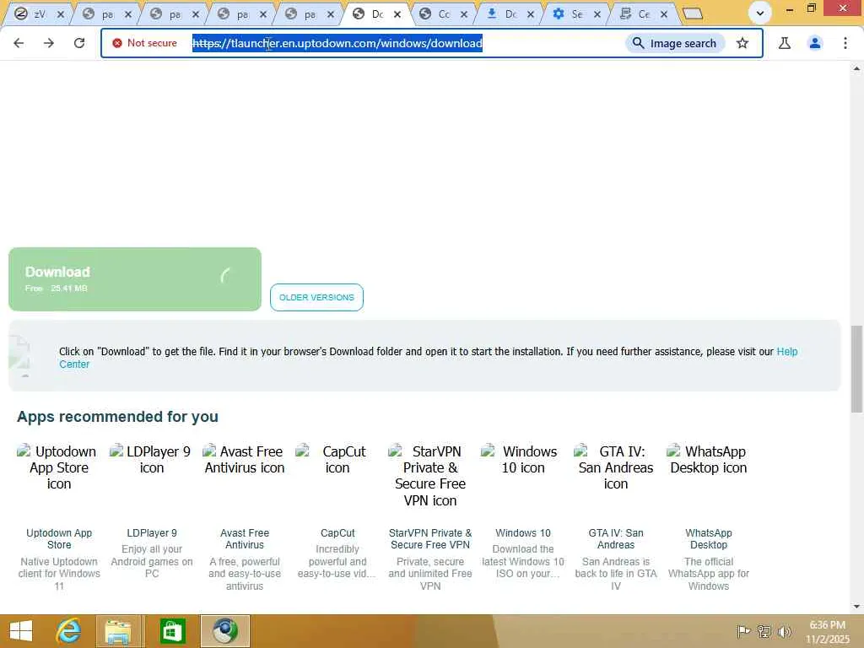This screenshot has height=648, width=864.
Task: Open the browser three-dot menu
Action: pos(845,43)
